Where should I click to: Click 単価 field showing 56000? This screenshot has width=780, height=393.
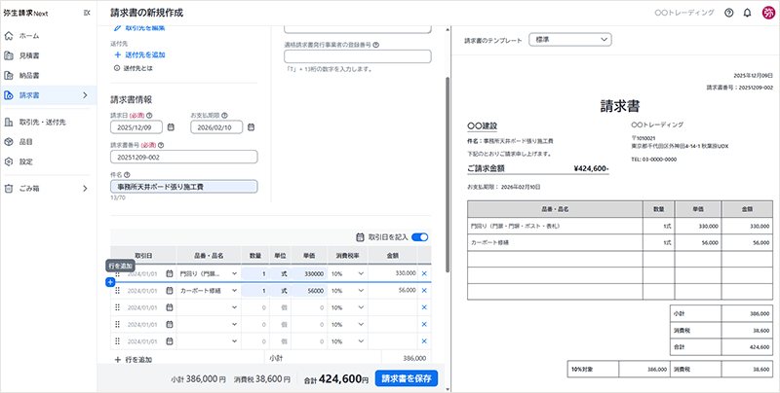309,290
